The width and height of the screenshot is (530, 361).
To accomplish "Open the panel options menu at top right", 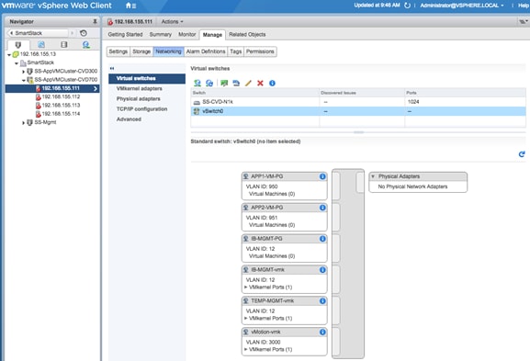I will 523,22.
